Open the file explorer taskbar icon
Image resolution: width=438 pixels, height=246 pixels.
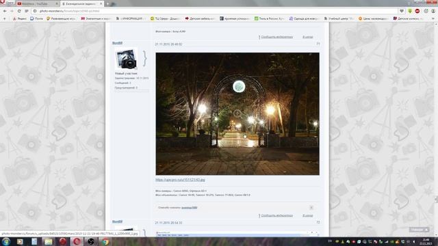click(49, 241)
